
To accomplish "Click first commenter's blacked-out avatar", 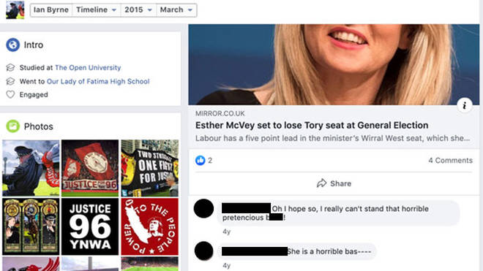I will coord(203,209).
